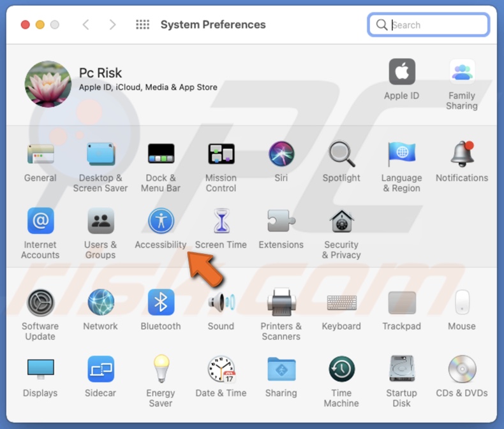Open Printers & Scanners settings
Screen dimensions: 504x429
click(281, 302)
